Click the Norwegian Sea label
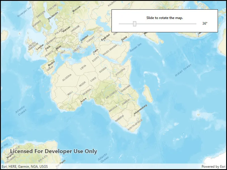 (24, 12)
